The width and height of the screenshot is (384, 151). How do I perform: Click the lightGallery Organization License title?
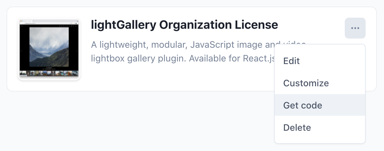point(184,25)
